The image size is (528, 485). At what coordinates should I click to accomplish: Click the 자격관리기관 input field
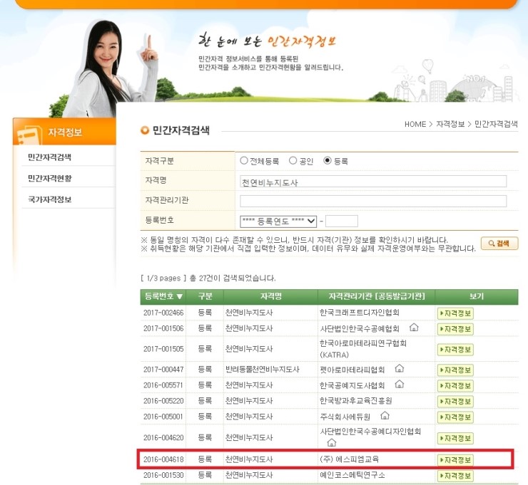pos(373,202)
